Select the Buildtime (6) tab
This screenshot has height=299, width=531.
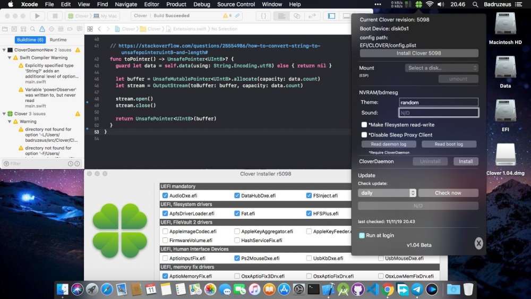(x=30, y=40)
